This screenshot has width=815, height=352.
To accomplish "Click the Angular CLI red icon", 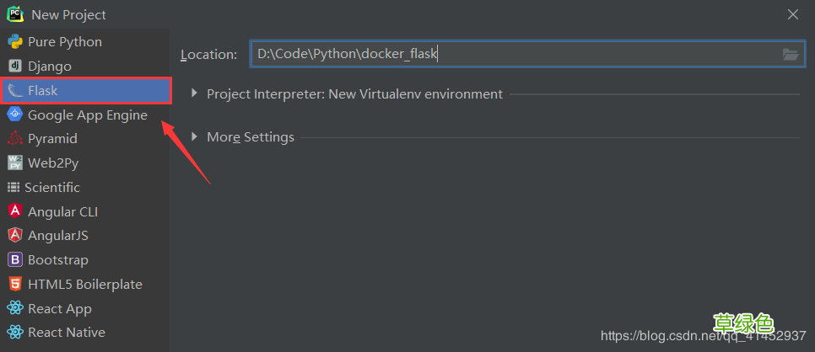I will pyautogui.click(x=14, y=211).
